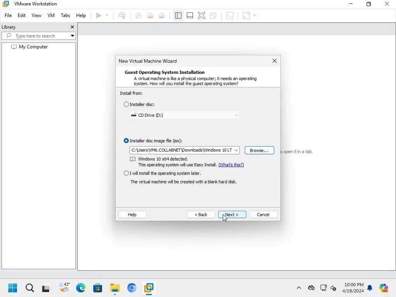Screen dimensions: 396x297
Task: Click the Cancel button
Action: (x=263, y=215)
